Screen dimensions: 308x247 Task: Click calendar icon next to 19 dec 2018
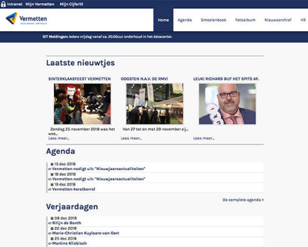[52, 184]
